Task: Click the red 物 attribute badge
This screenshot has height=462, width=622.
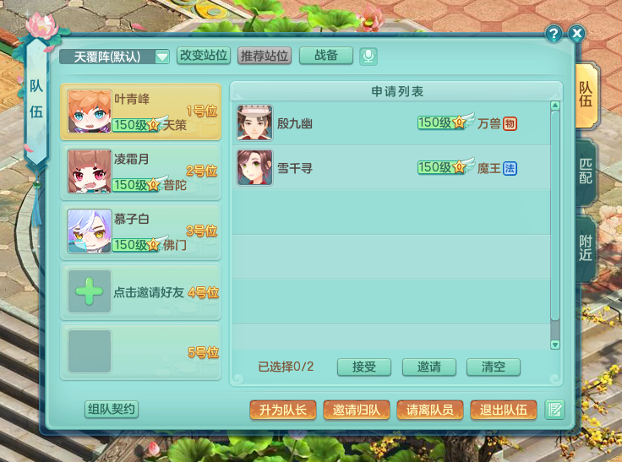Action: (x=510, y=123)
